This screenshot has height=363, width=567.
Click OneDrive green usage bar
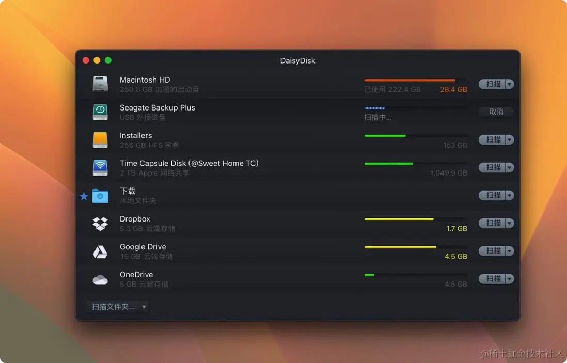369,275
